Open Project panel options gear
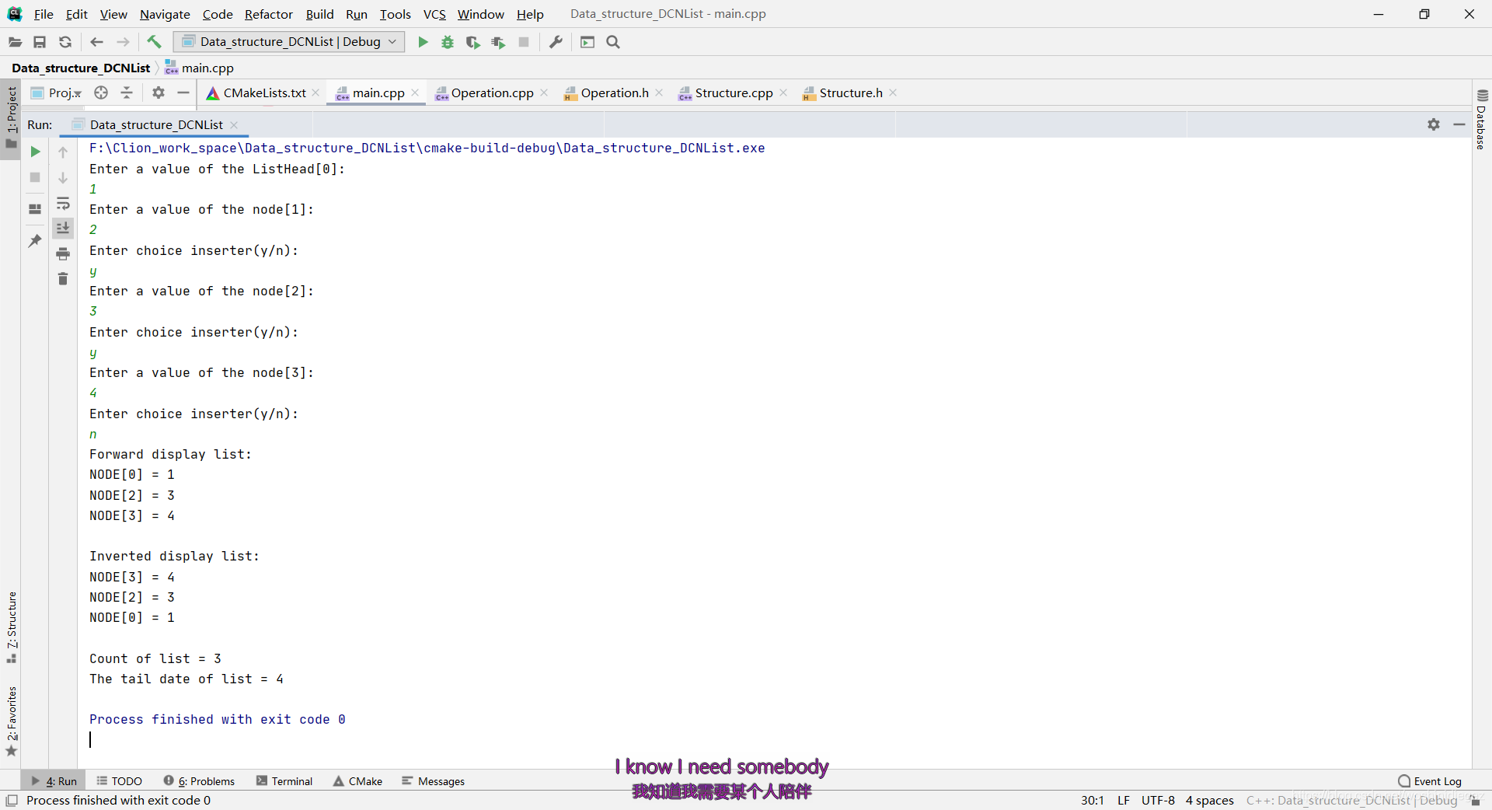Image resolution: width=1492 pixels, height=810 pixels. 159,93
